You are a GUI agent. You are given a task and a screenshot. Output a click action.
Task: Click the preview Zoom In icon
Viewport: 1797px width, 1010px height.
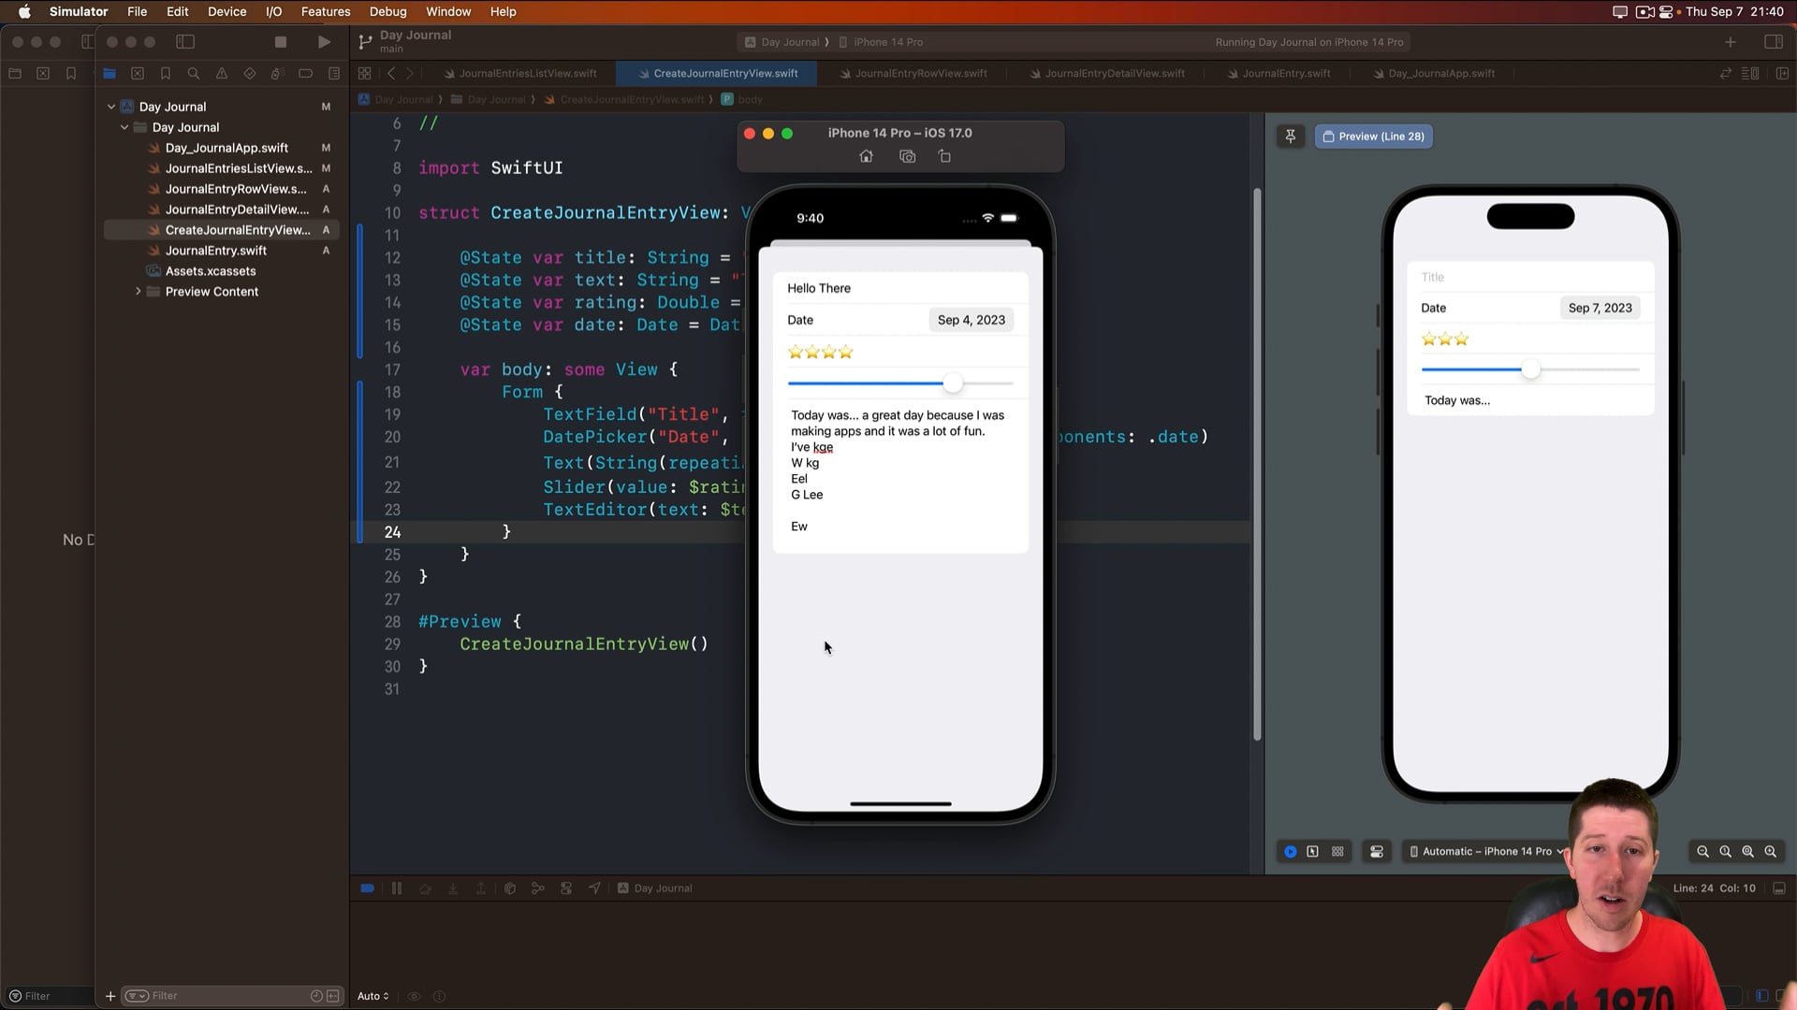1771,852
